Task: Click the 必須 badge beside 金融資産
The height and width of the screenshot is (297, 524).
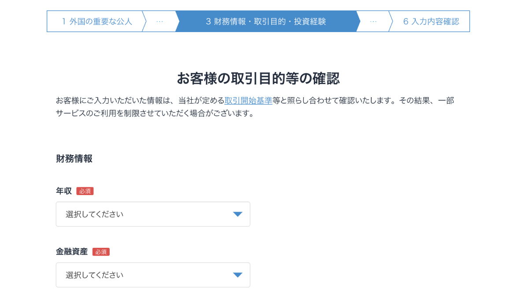Action: (x=101, y=252)
